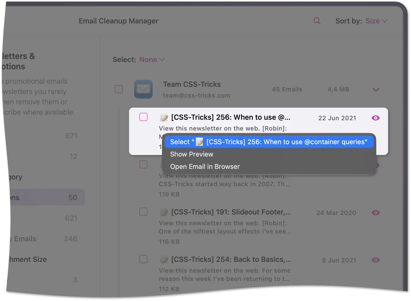Click the Team CSS-Tricks mail envelope icon
This screenshot has height=301, width=411.
(143, 89)
